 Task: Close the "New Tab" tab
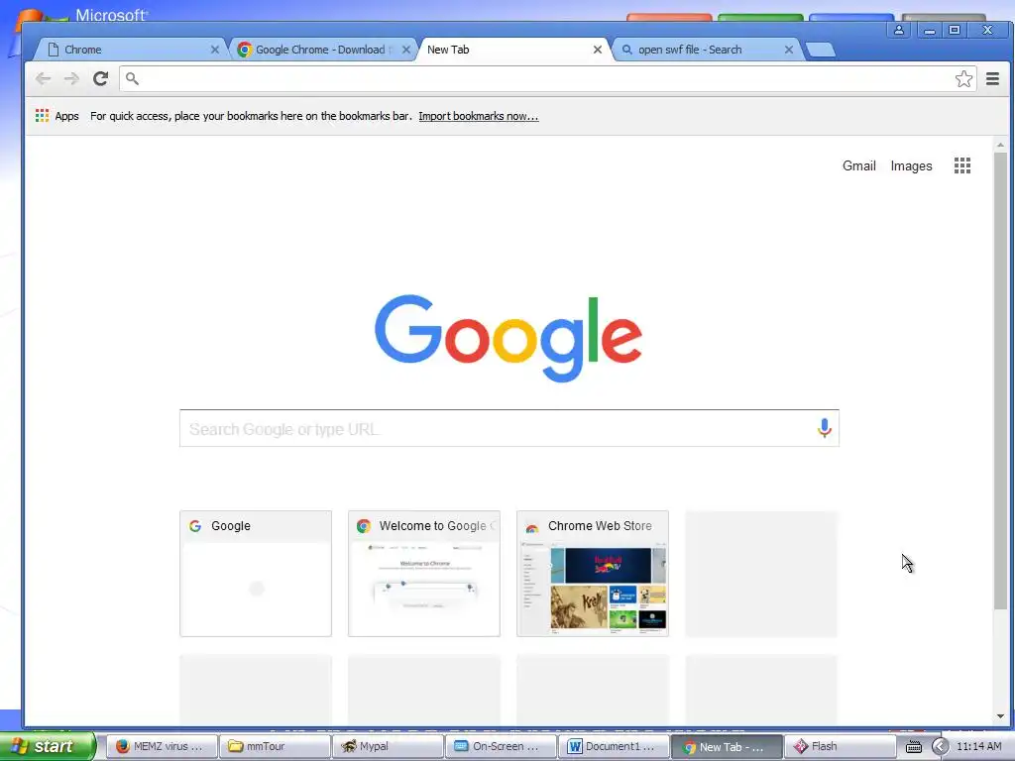tap(598, 50)
